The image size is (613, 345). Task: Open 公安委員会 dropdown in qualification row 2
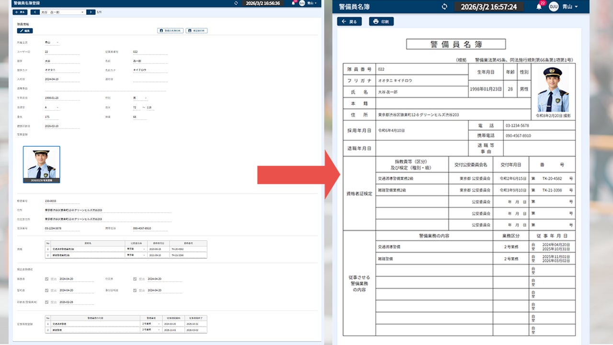136,255
